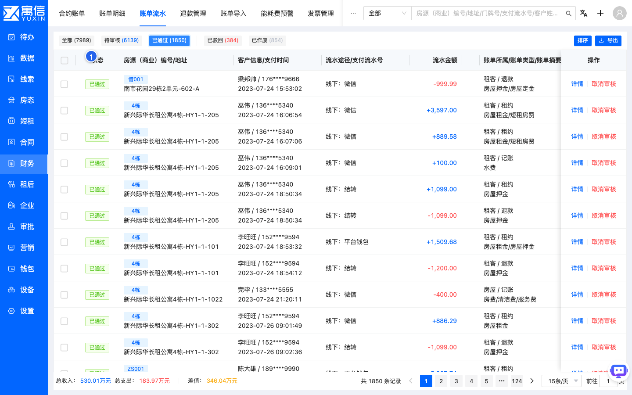The width and height of the screenshot is (632, 395).
Task: Filter by 已作废 (854)
Action: click(x=267, y=40)
